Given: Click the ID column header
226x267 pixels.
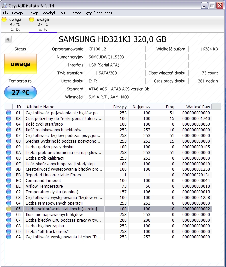Looking at the screenshot, I should pos(18,107).
